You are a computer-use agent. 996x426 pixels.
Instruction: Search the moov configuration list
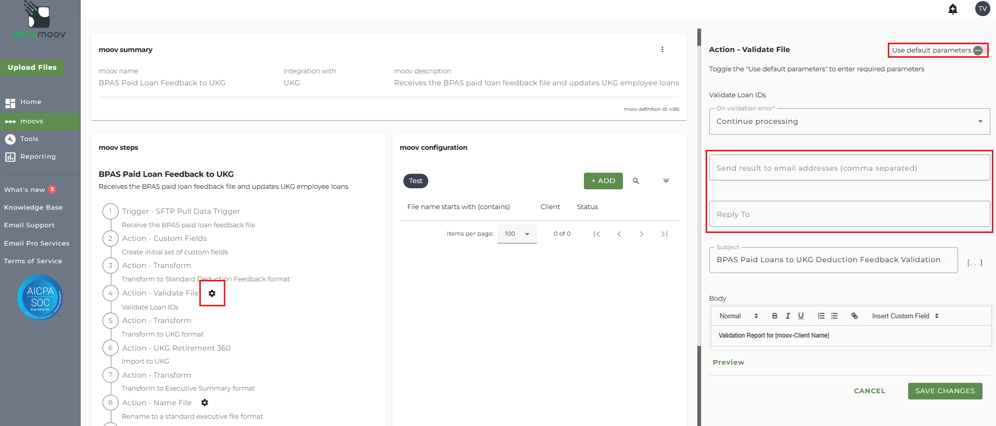[x=636, y=181]
